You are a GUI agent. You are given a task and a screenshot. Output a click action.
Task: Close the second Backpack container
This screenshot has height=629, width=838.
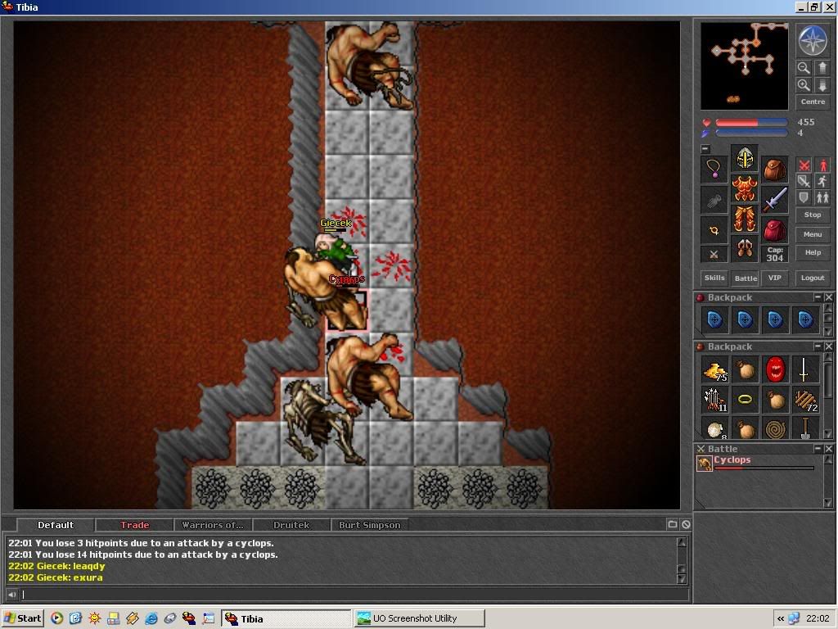828,346
